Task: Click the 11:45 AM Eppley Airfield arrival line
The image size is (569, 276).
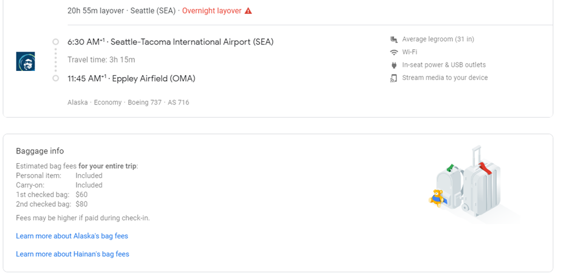Action: pos(131,78)
